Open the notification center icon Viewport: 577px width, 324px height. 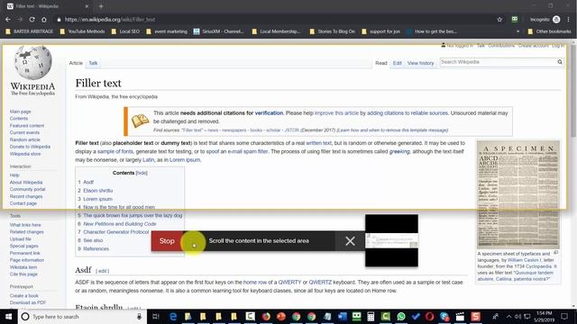point(564,317)
